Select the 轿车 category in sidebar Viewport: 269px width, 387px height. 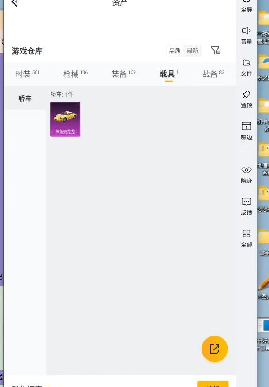[x=25, y=98]
